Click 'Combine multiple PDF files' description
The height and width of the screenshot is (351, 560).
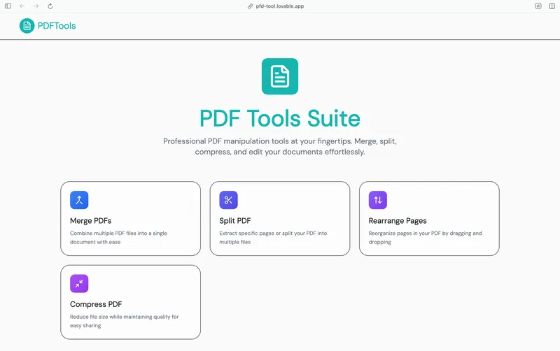coord(118,238)
